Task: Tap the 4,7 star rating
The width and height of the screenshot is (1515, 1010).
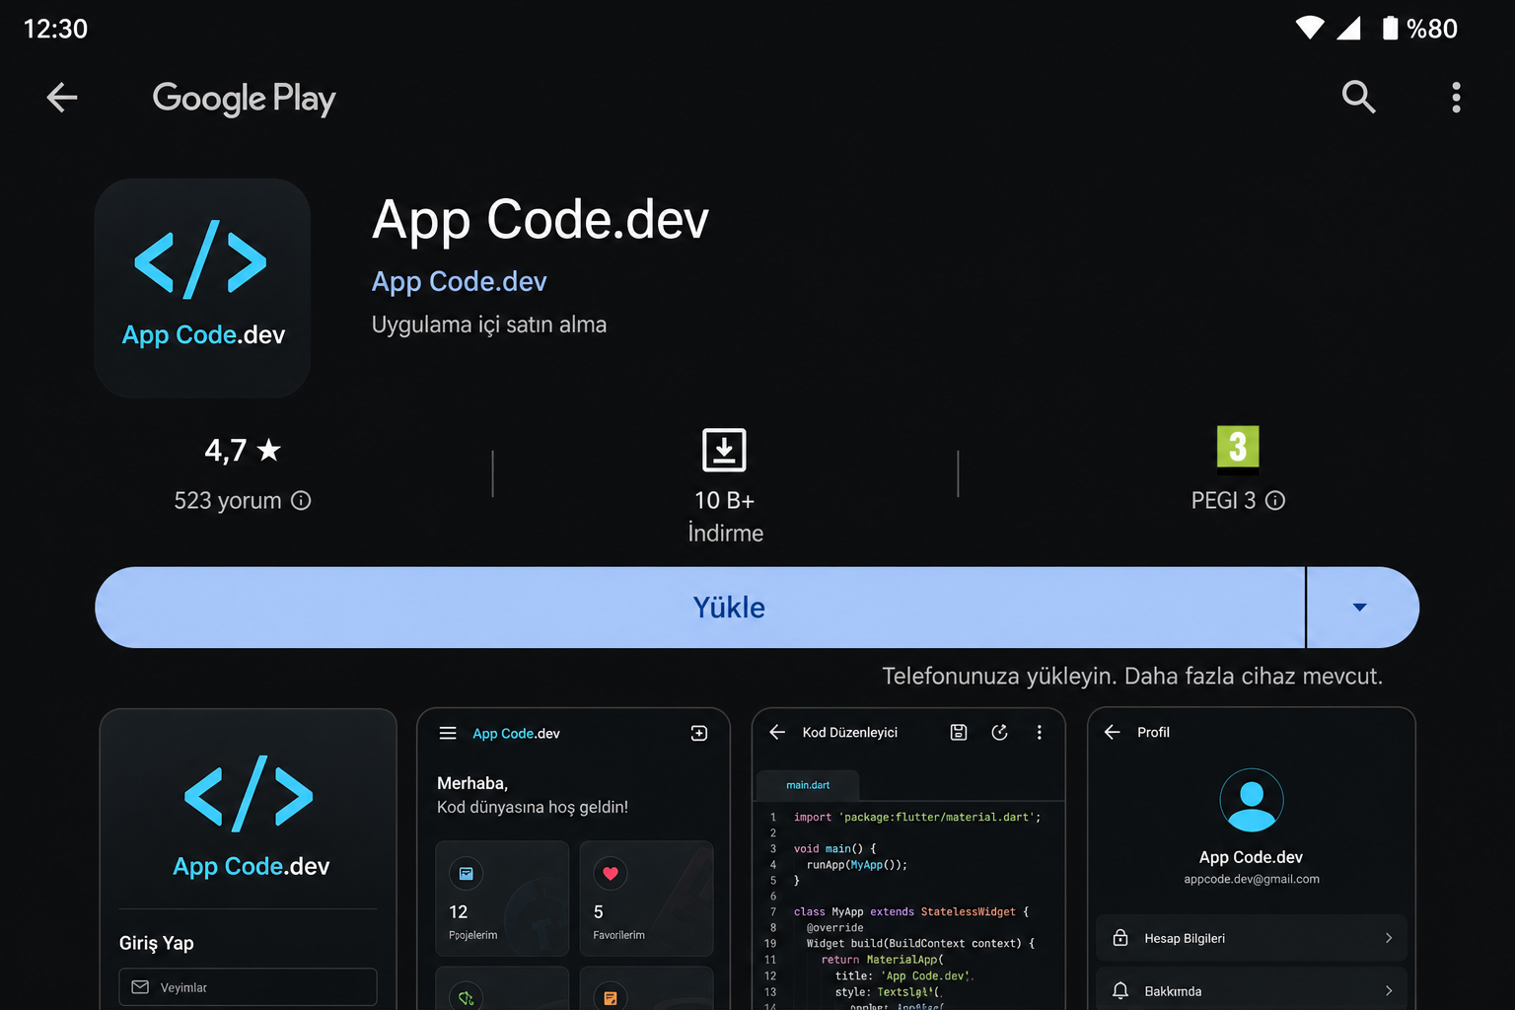Action: coord(243,450)
